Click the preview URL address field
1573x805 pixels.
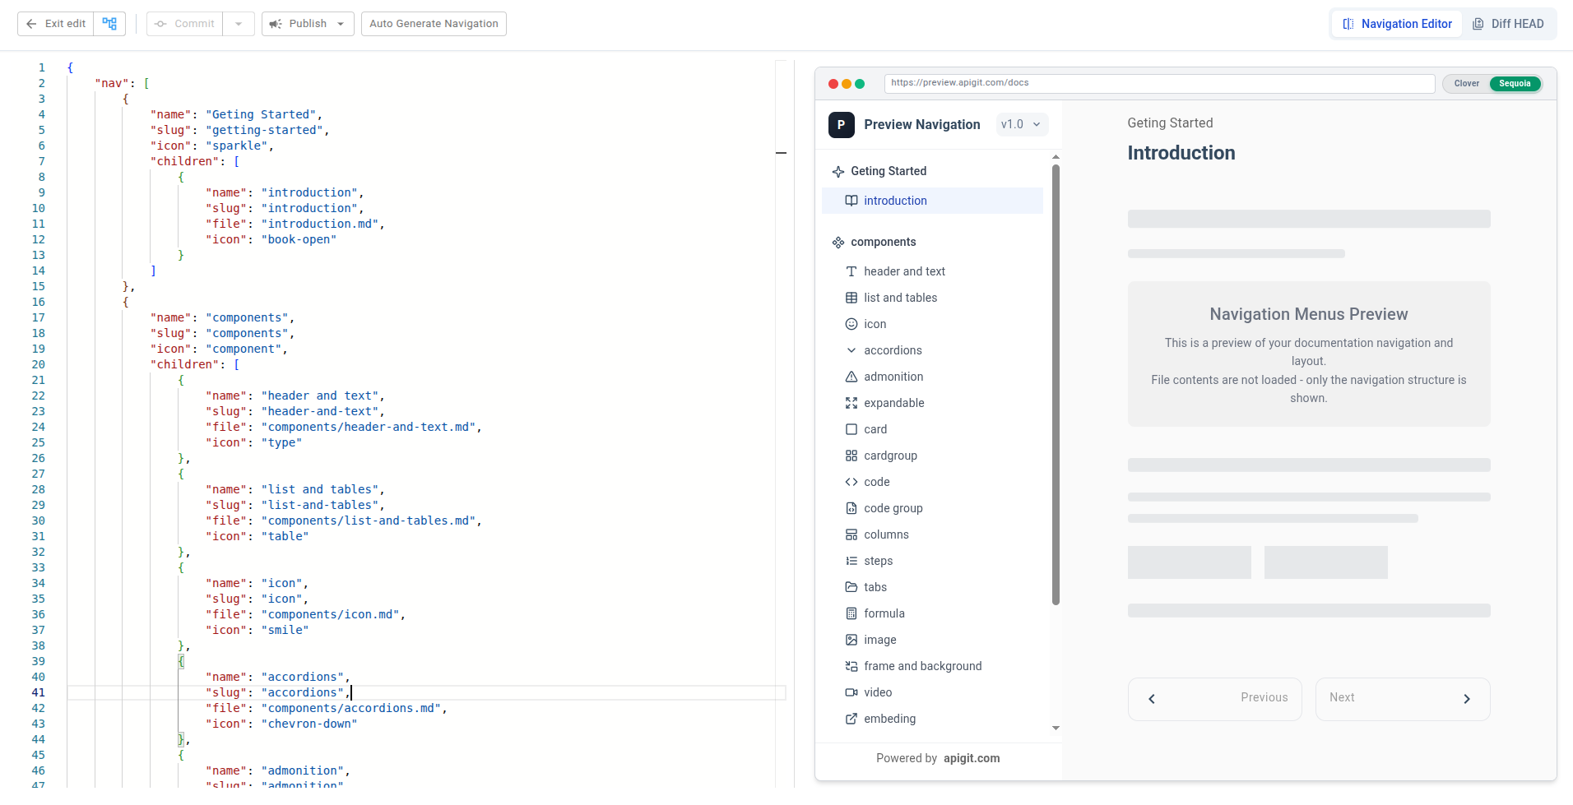[1159, 83]
